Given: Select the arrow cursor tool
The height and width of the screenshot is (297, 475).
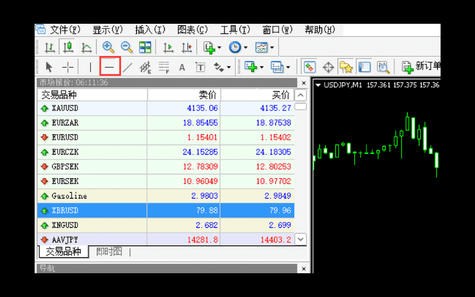Looking at the screenshot, I should coord(49,67).
